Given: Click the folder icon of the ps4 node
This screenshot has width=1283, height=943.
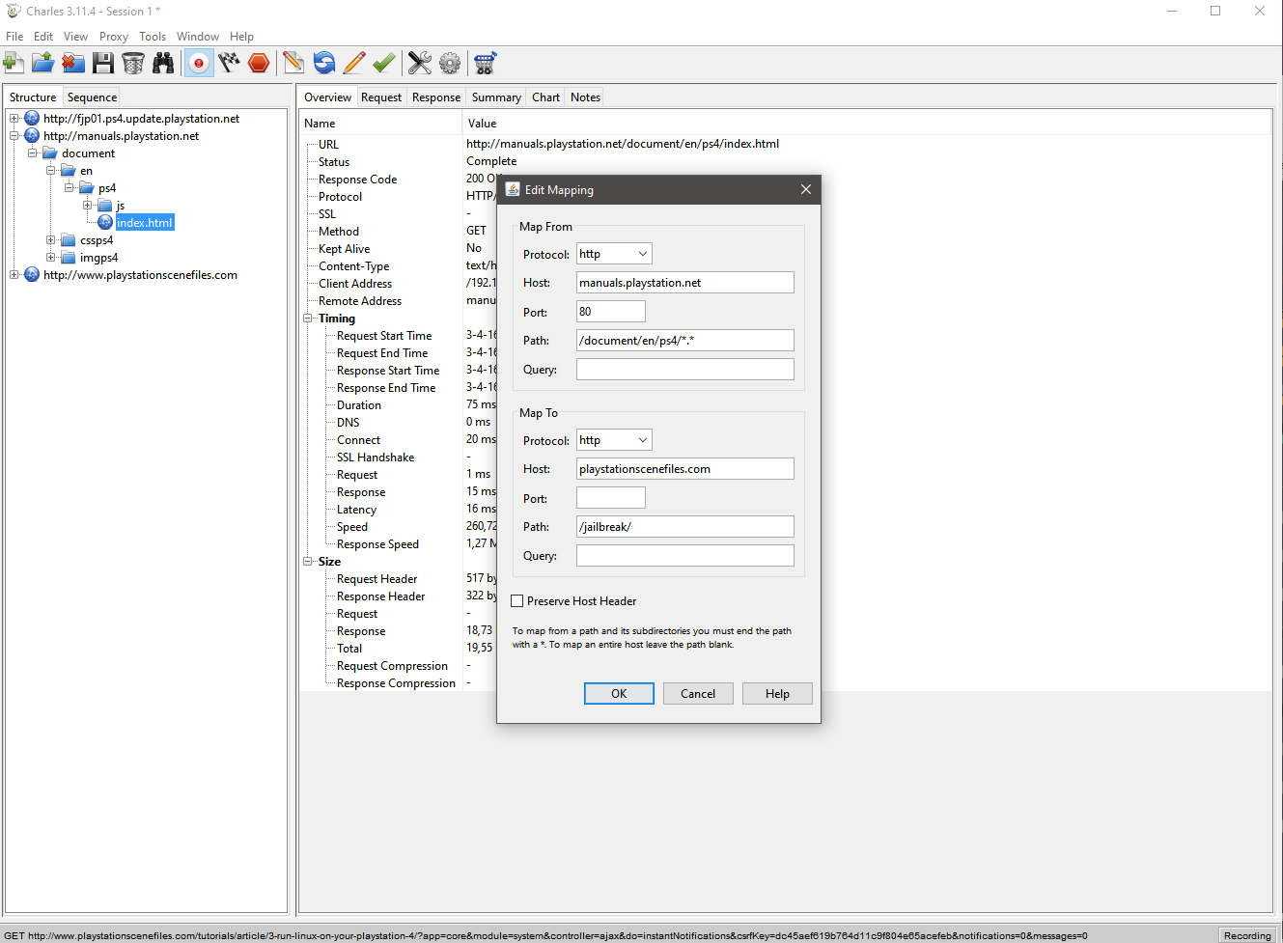Looking at the screenshot, I should point(87,188).
